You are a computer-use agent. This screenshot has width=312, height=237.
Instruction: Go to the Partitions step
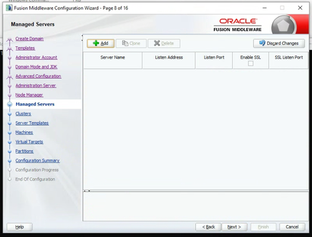pos(24,151)
